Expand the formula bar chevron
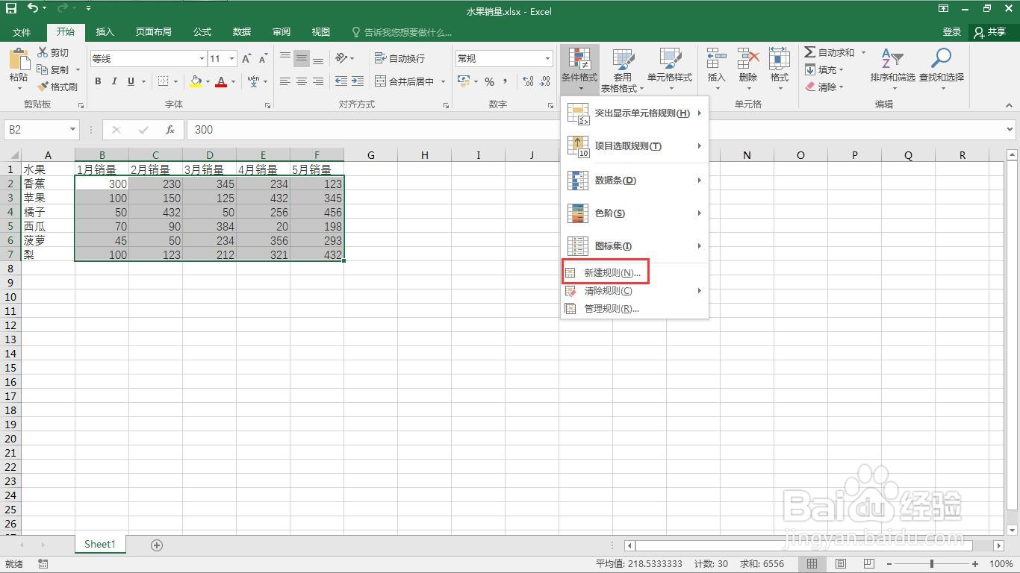 click(x=1010, y=129)
